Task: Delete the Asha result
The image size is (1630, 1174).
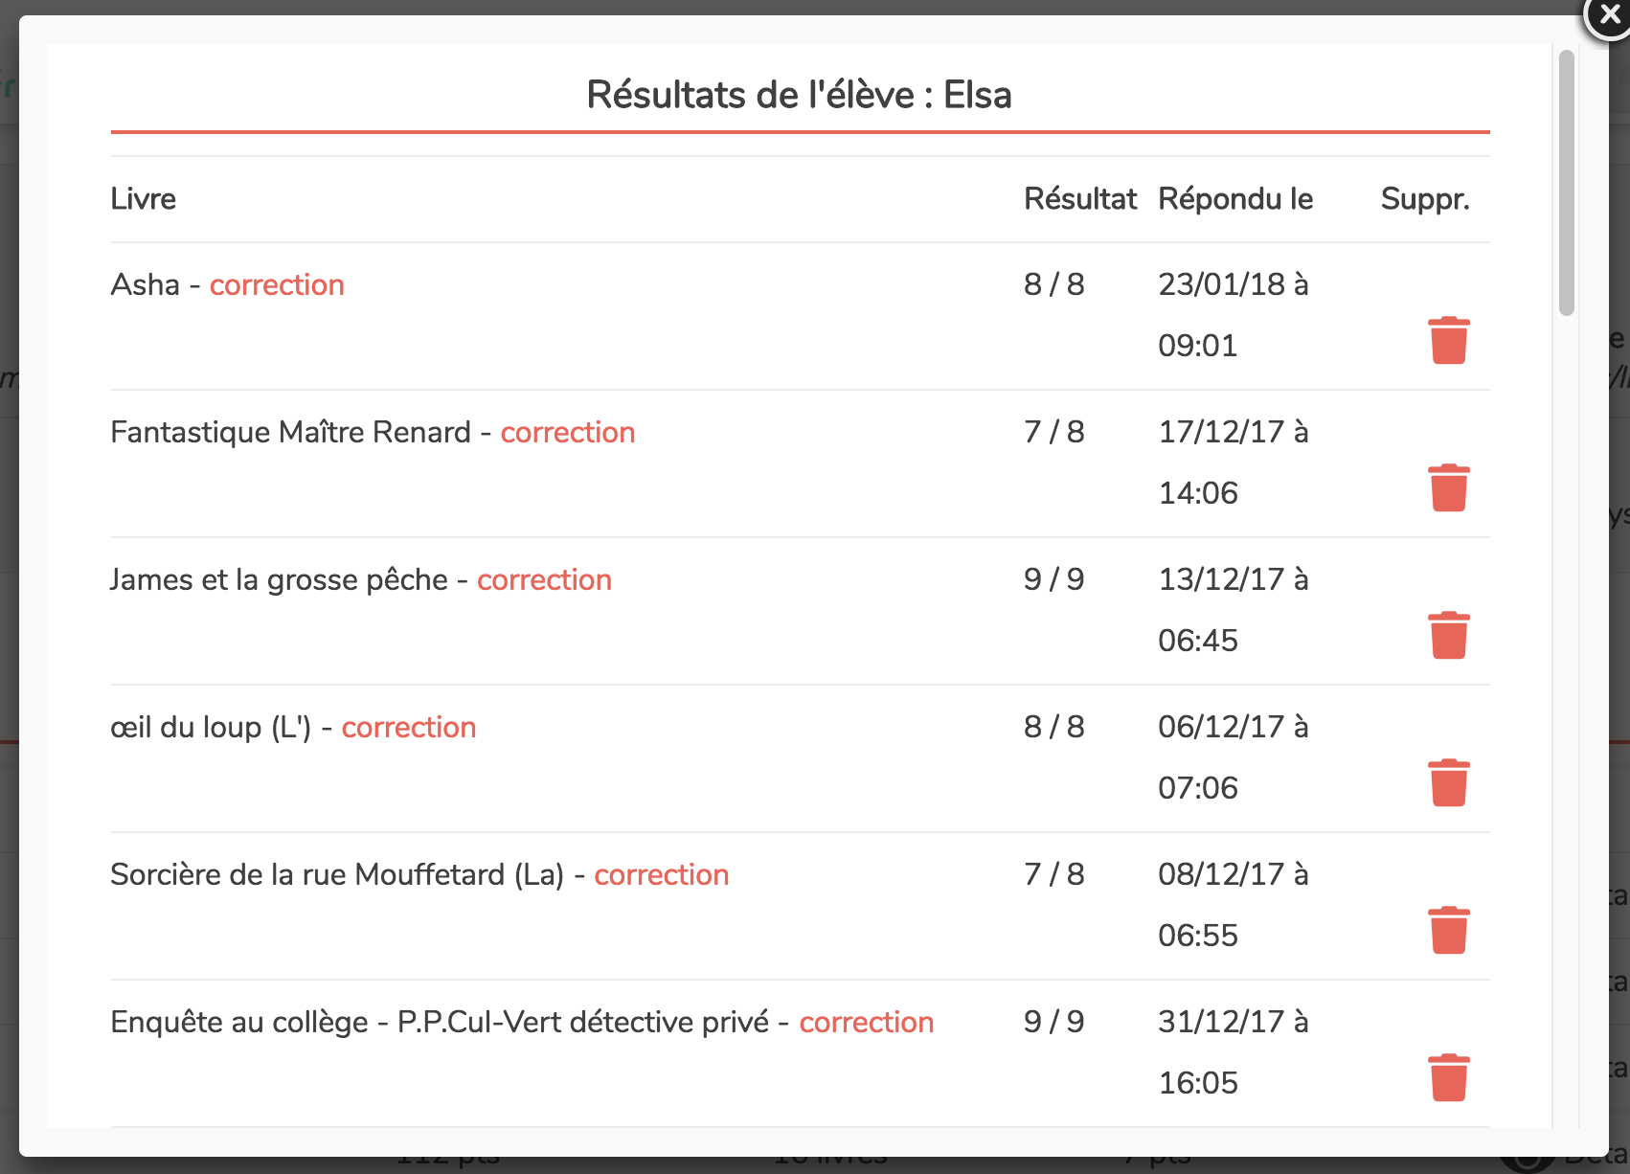Action: (x=1448, y=341)
